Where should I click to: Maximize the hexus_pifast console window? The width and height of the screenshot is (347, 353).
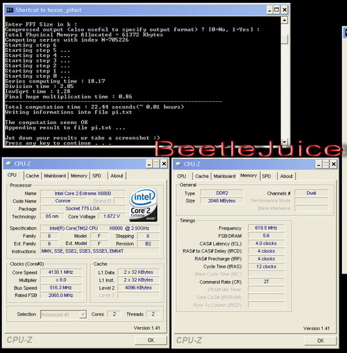tap(277, 10)
